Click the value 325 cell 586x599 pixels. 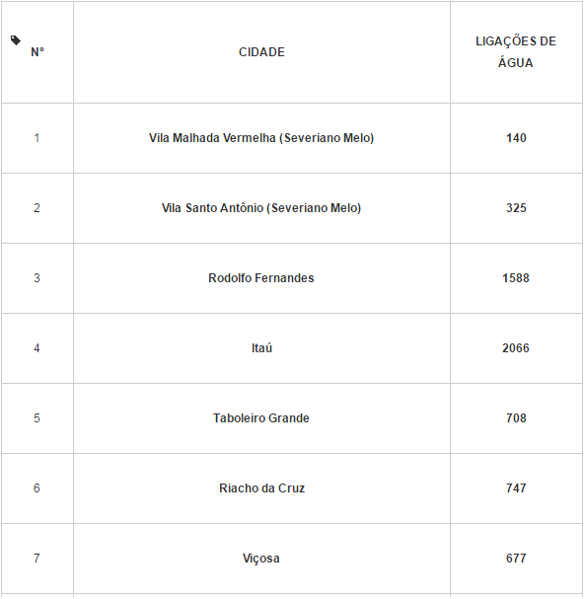pyautogui.click(x=516, y=208)
